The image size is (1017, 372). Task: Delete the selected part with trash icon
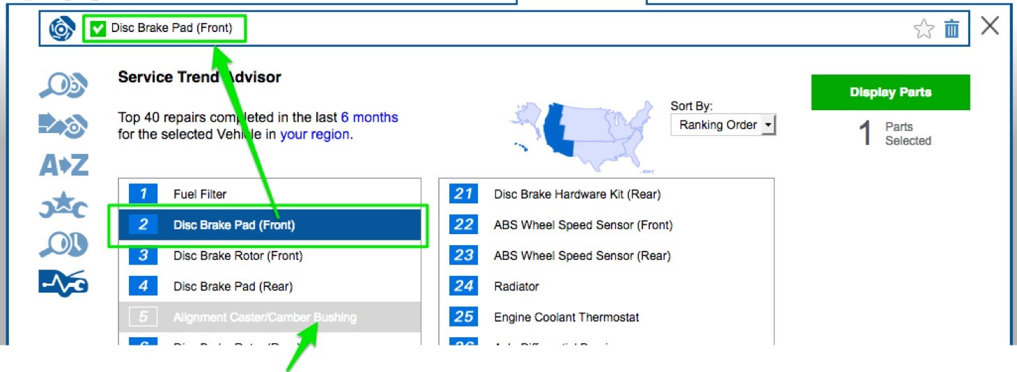coord(952,29)
